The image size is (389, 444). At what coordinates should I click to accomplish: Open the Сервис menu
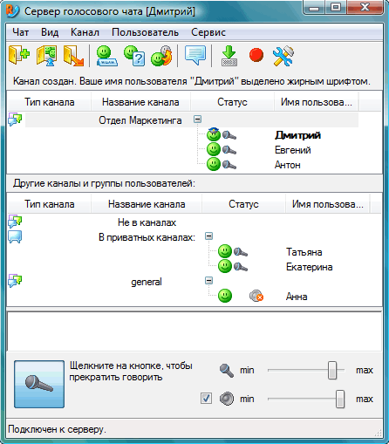click(208, 32)
